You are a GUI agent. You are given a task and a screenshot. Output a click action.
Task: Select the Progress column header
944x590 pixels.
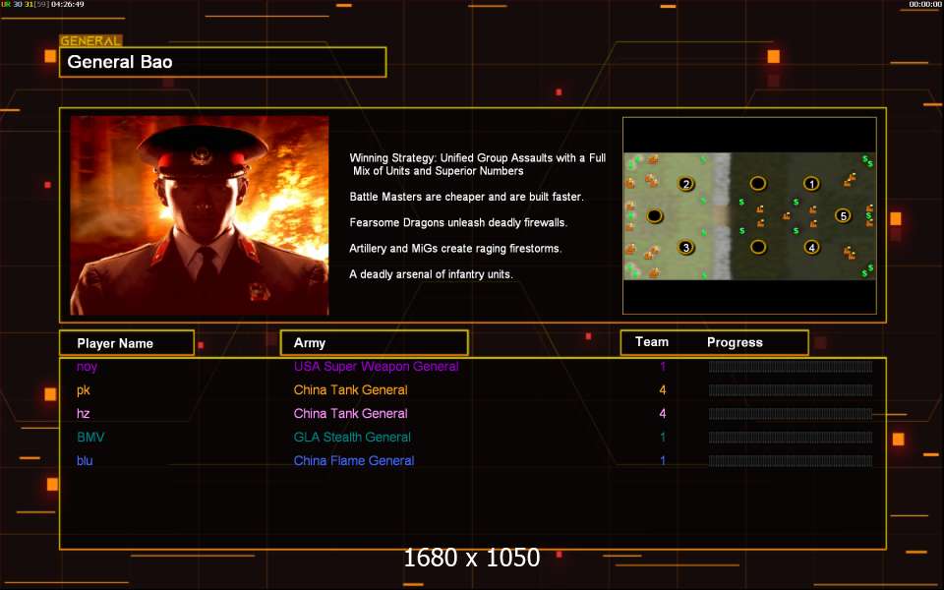pyautogui.click(x=735, y=342)
